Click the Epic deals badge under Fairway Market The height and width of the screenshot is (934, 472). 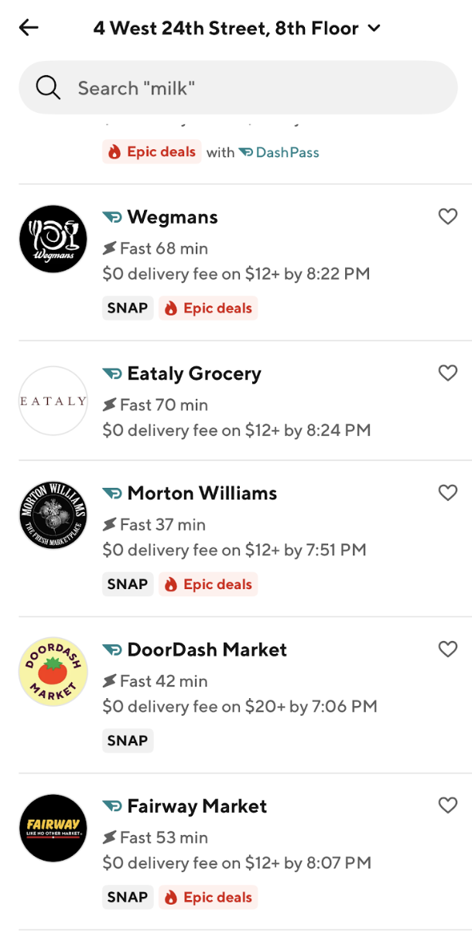click(207, 897)
